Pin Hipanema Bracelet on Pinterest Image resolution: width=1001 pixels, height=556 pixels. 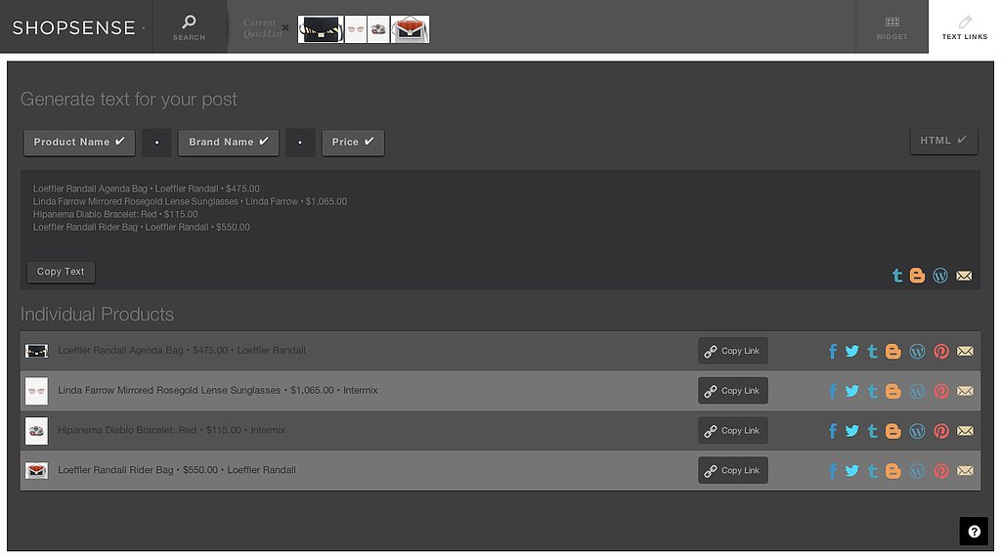tap(941, 431)
